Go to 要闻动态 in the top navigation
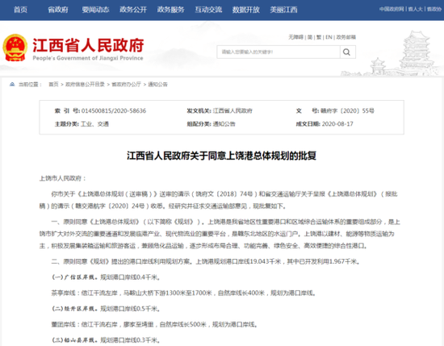The height and width of the screenshot is (346, 444). 95,10
